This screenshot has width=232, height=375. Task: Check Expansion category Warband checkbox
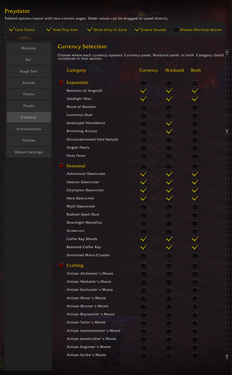click(x=169, y=83)
